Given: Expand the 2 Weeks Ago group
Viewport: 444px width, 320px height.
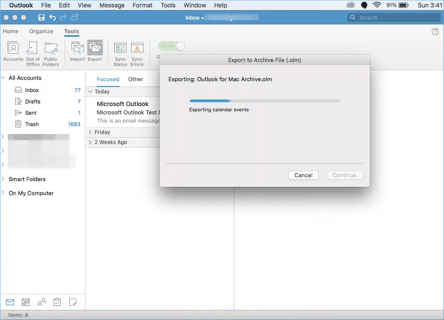Looking at the screenshot, I should pyautogui.click(x=90, y=142).
